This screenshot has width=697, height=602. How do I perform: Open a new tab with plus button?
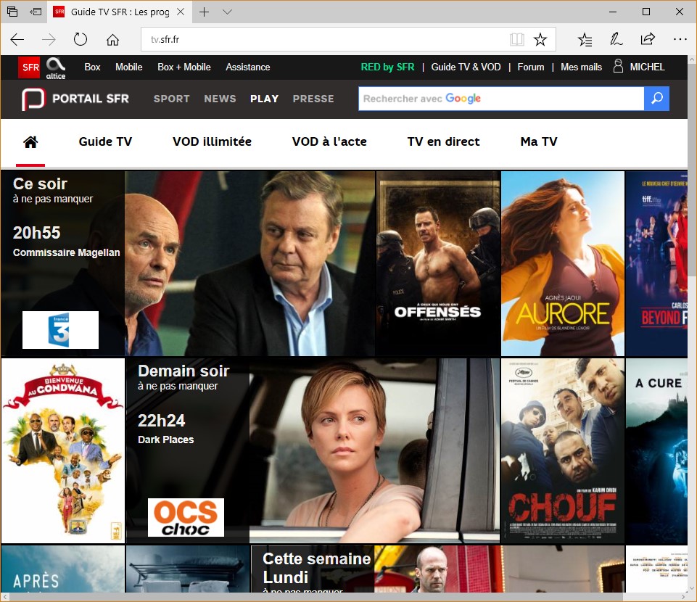(x=204, y=12)
